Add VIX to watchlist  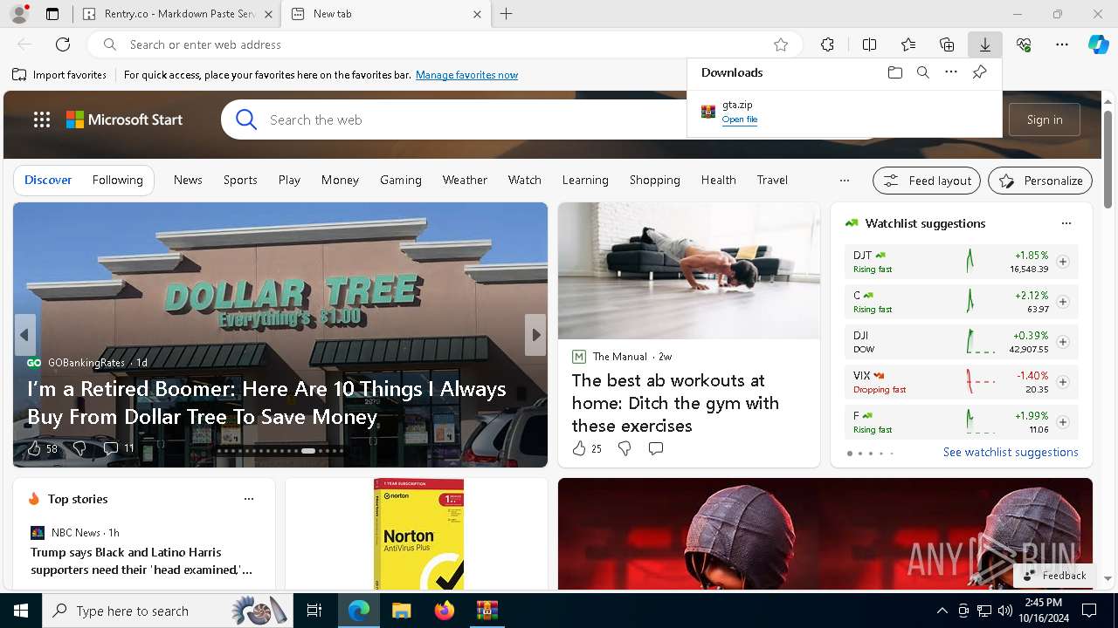(x=1063, y=382)
